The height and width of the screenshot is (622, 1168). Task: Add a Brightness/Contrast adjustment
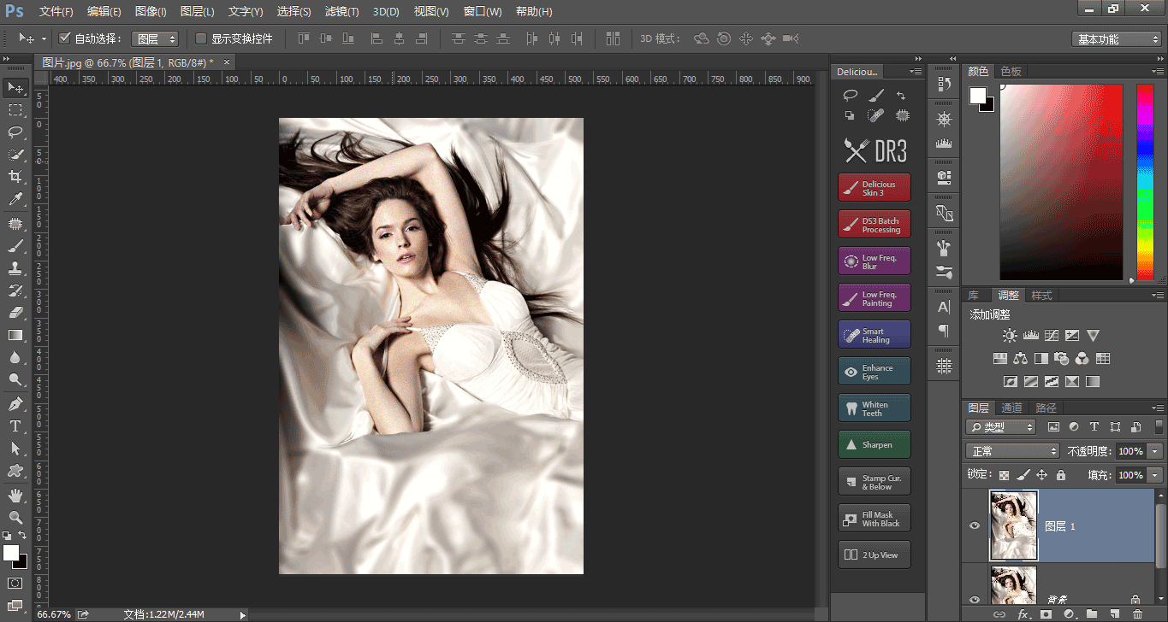click(x=1010, y=337)
